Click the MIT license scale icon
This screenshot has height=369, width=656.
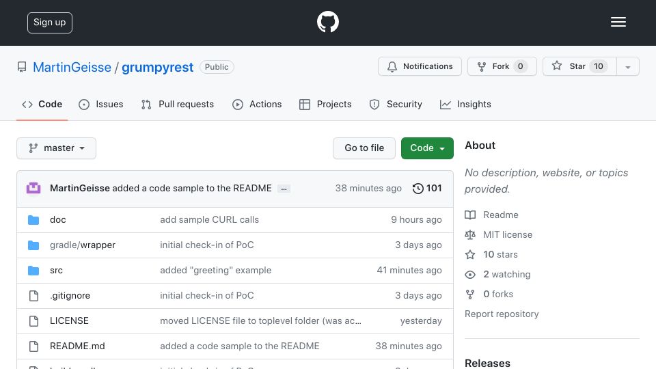coord(470,234)
